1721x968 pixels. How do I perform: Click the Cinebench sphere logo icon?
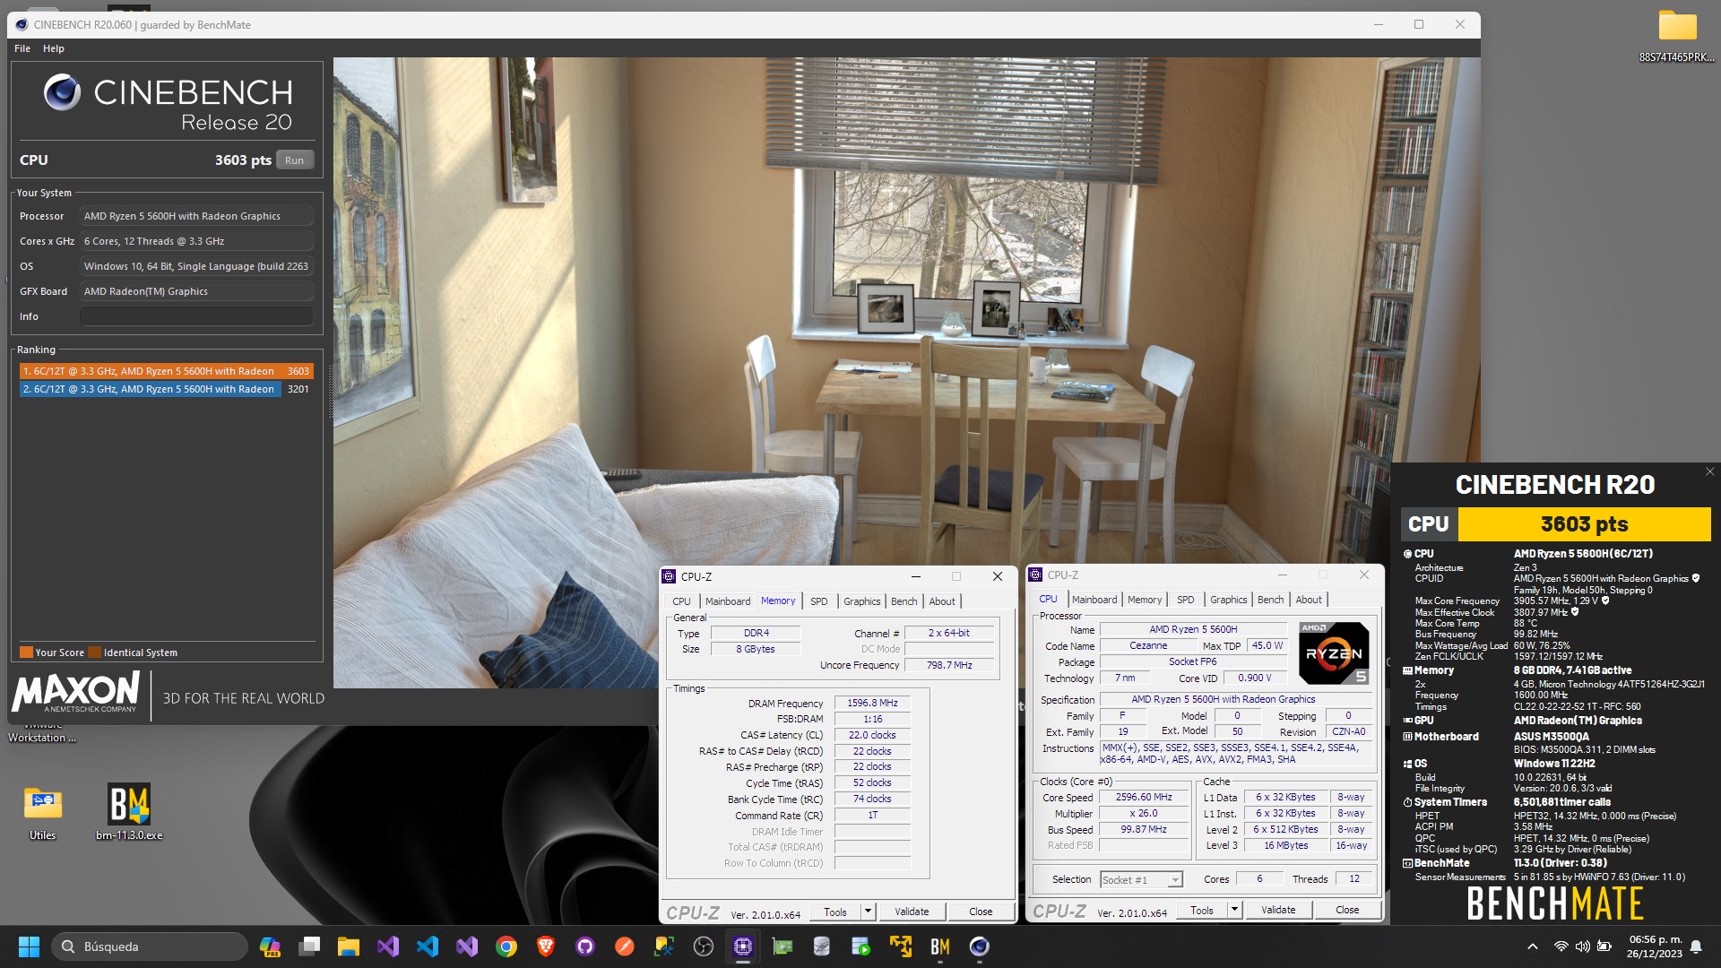(x=62, y=92)
